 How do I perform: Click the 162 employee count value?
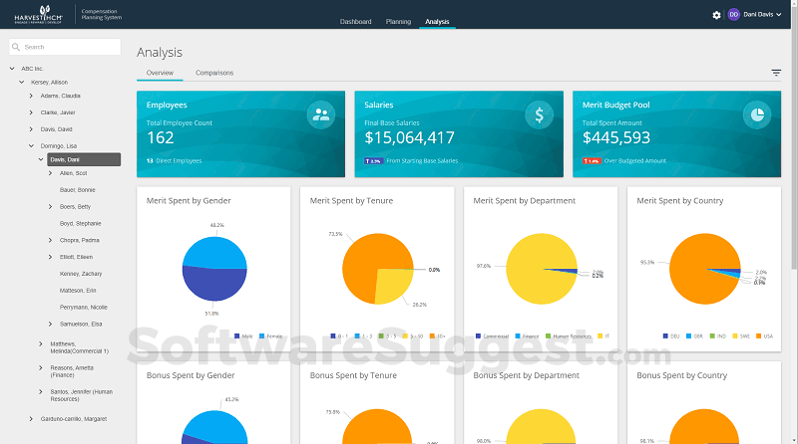click(161, 137)
